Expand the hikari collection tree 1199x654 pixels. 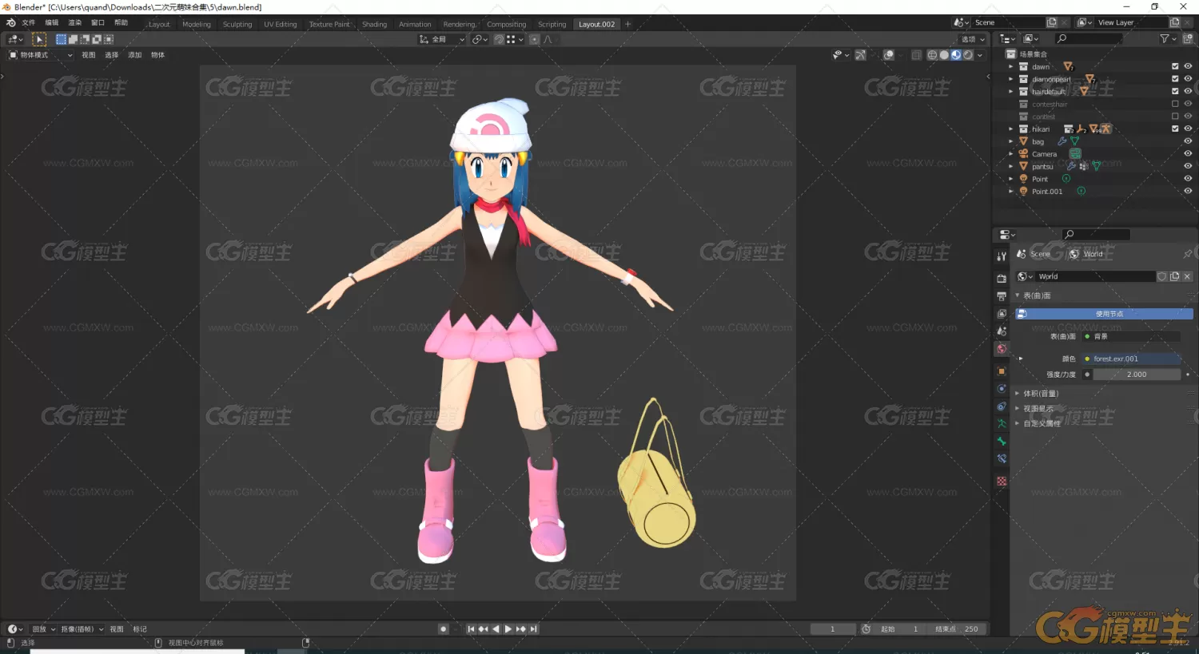point(1011,129)
